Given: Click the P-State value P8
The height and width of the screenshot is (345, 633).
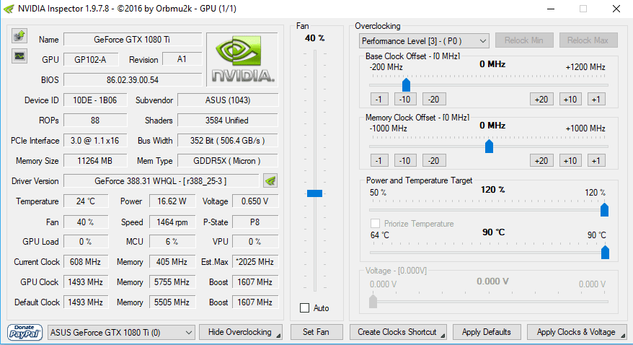Looking at the screenshot, I should [255, 222].
